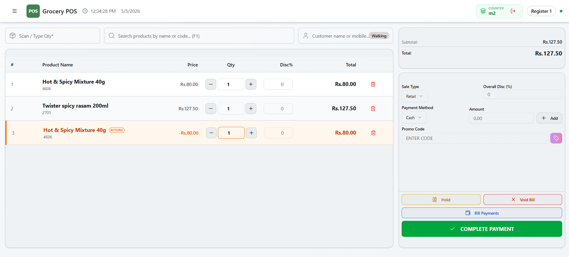Image resolution: width=569 pixels, height=257 pixels.
Task: Click the ENTER CODE promo field
Action: pos(475,138)
